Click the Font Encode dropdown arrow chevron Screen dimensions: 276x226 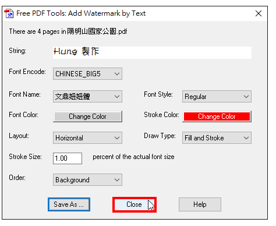coord(117,74)
